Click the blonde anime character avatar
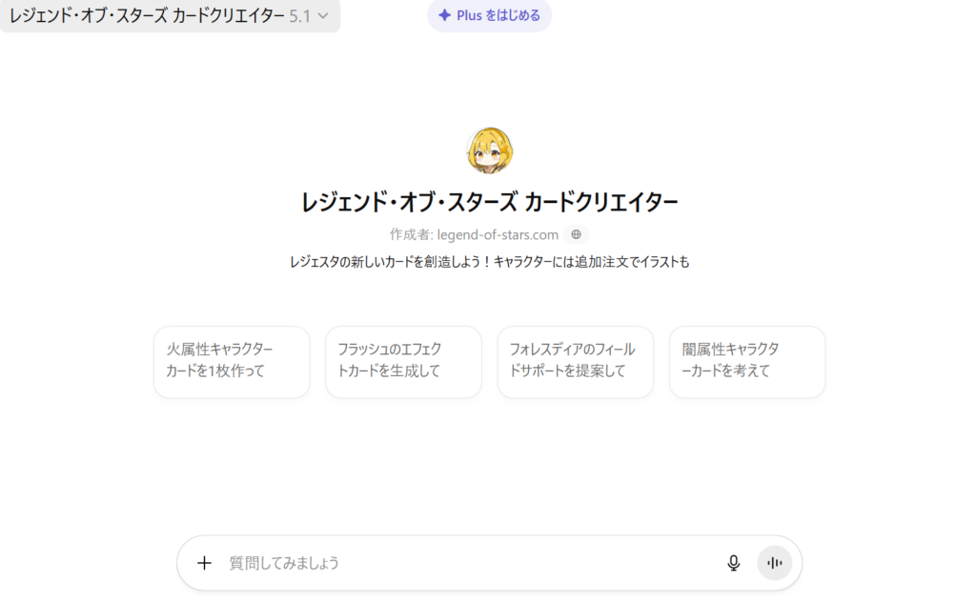Viewport: 976px width, 602px height. click(489, 150)
